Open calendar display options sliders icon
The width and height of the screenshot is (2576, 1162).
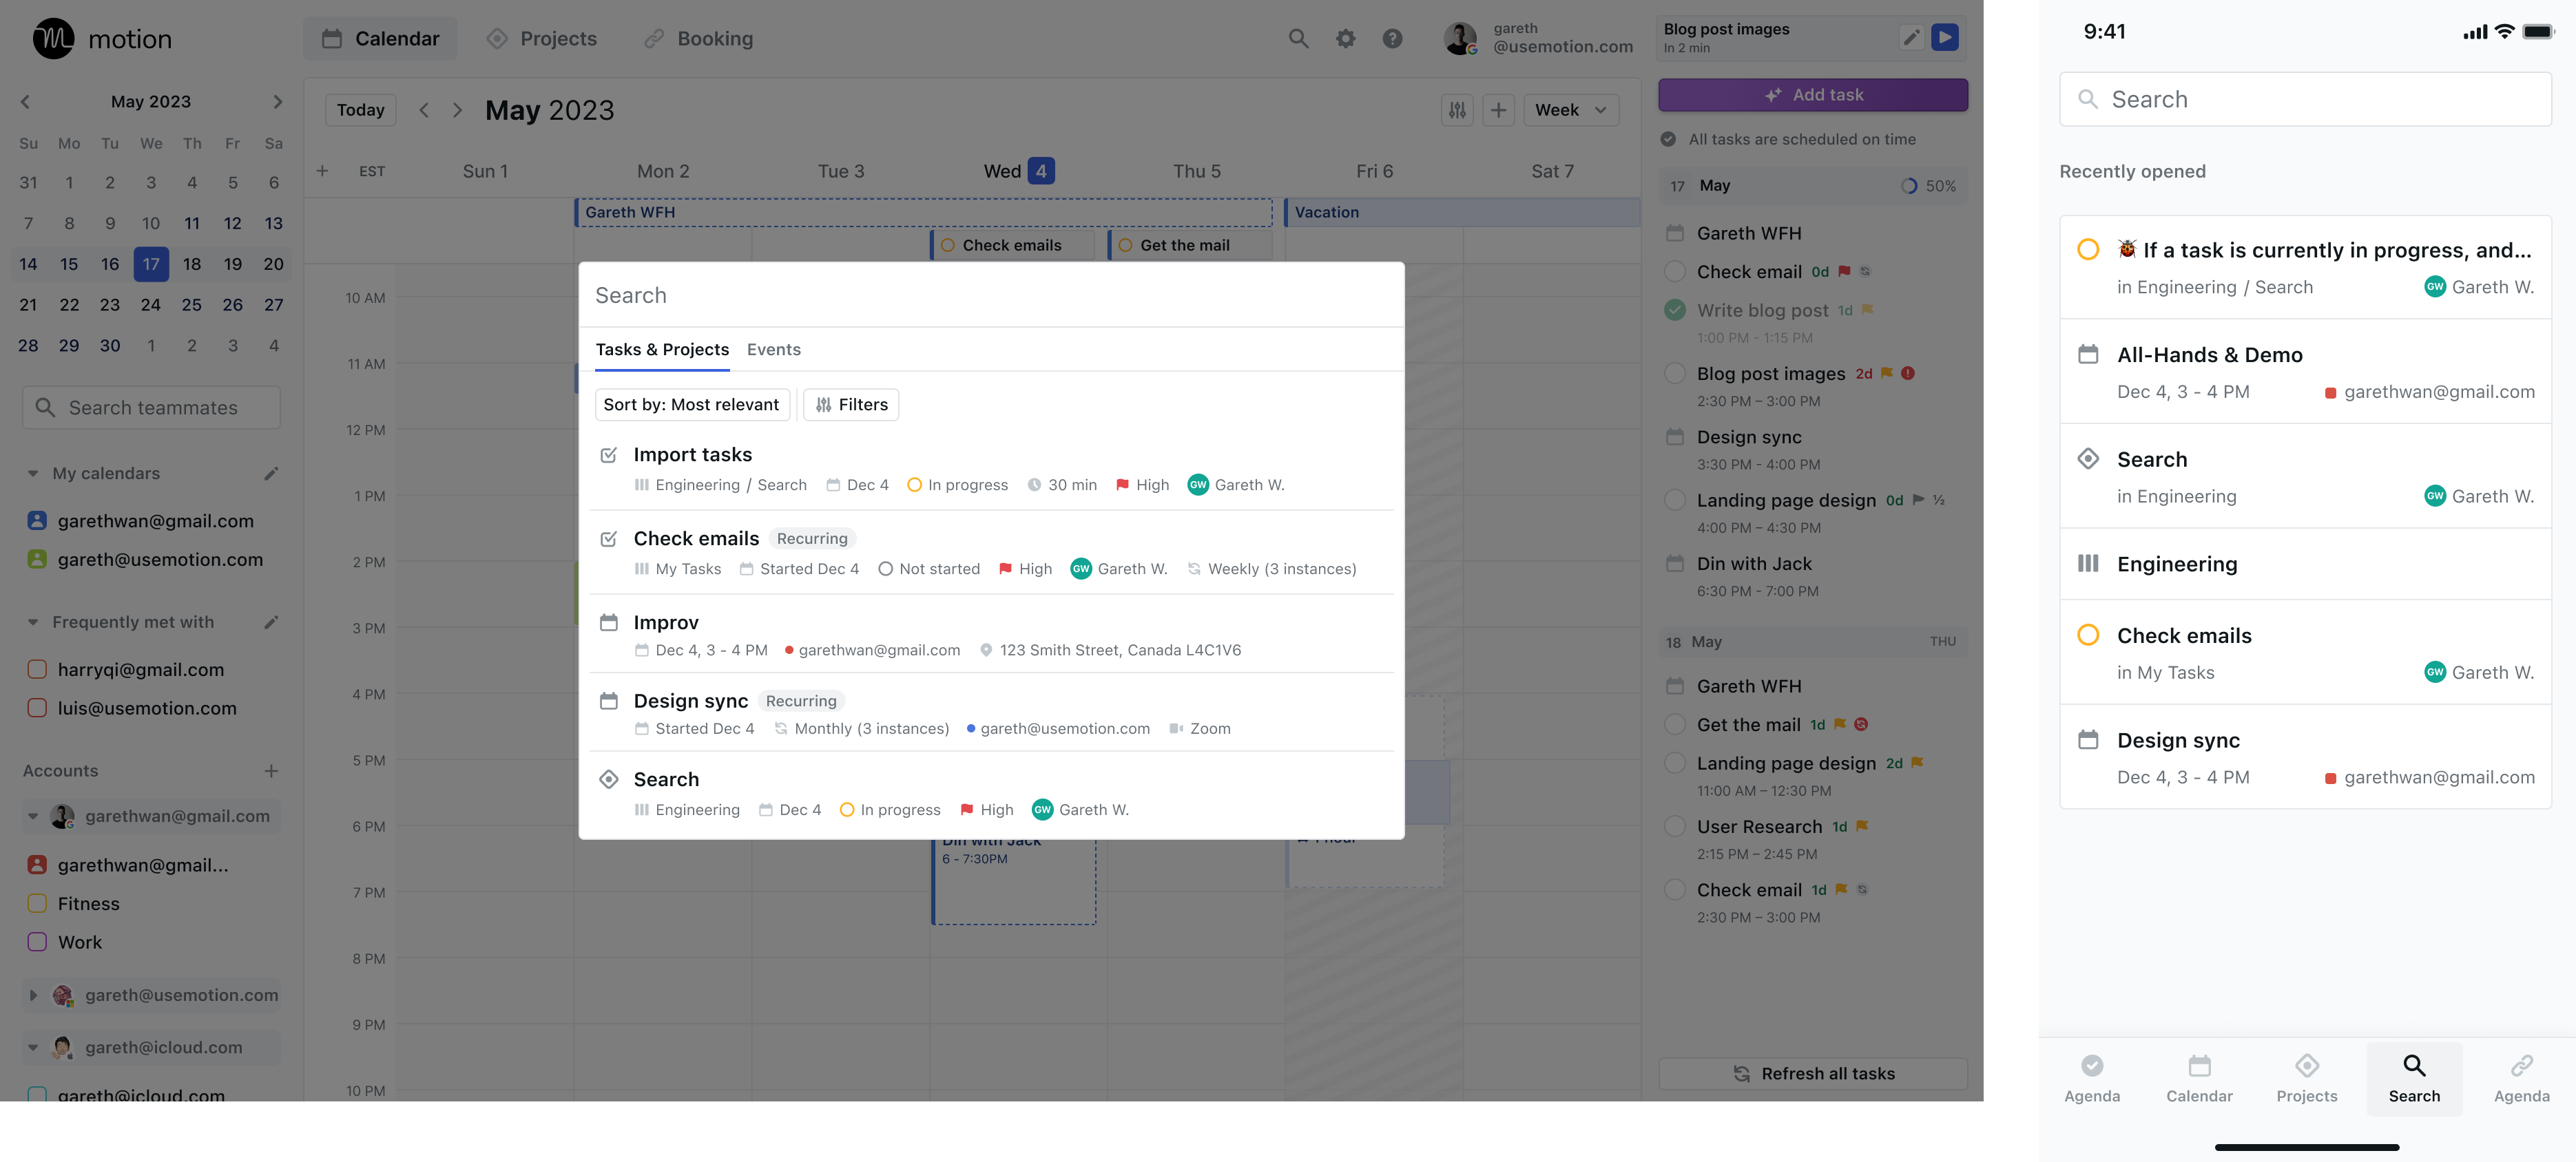click(1457, 110)
